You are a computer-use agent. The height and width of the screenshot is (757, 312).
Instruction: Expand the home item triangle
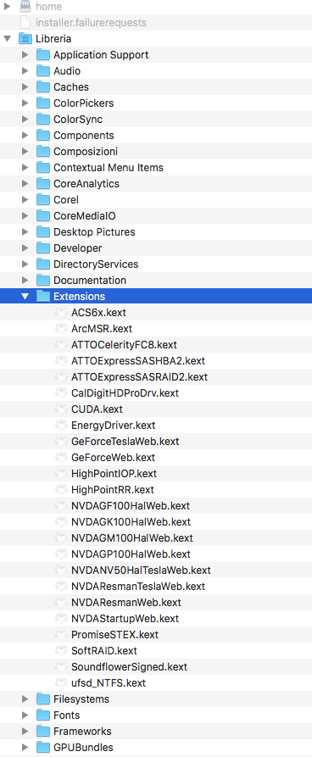click(8, 6)
